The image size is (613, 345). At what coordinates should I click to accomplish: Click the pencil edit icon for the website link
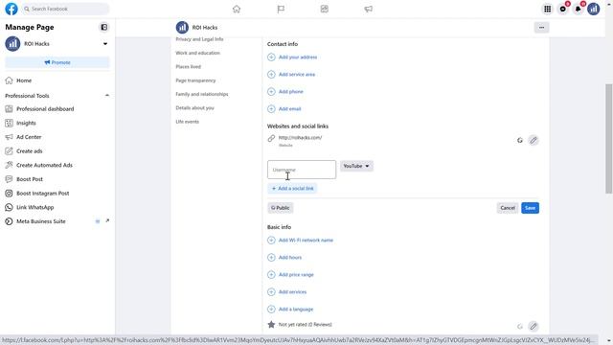coord(534,140)
